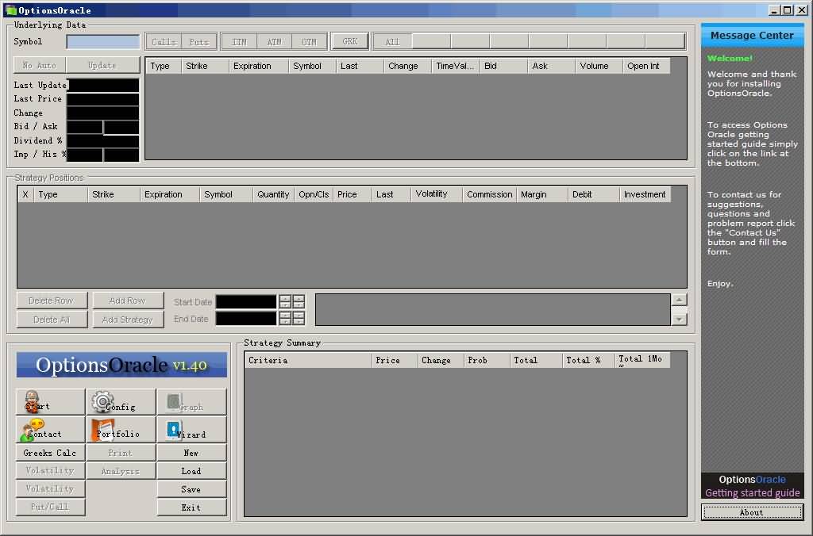The image size is (813, 536).
Task: Click the Quantity column header in Strategy Positions
Action: (273, 194)
